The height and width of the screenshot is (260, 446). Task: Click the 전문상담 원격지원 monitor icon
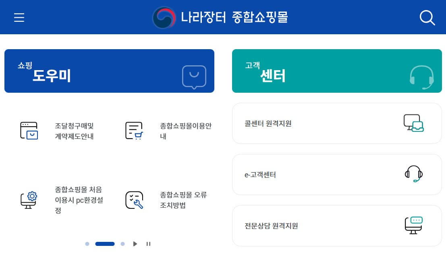point(413,225)
